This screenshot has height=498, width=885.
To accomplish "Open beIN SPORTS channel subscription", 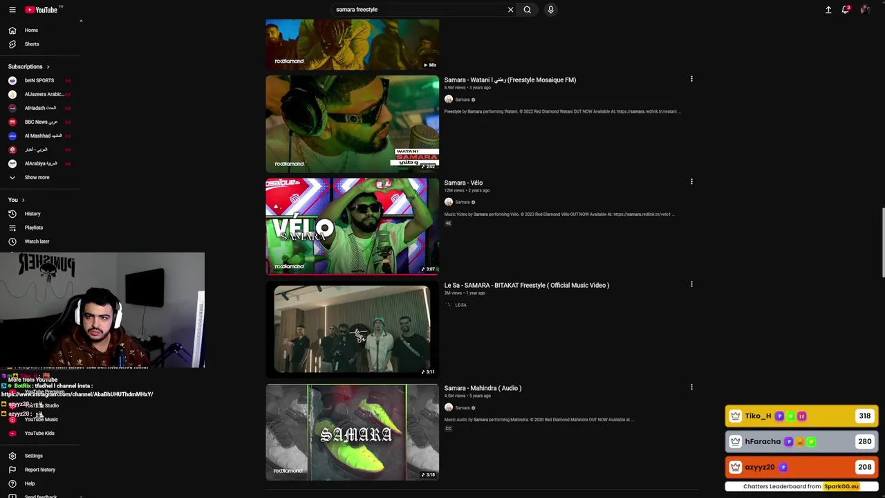I will [x=40, y=80].
